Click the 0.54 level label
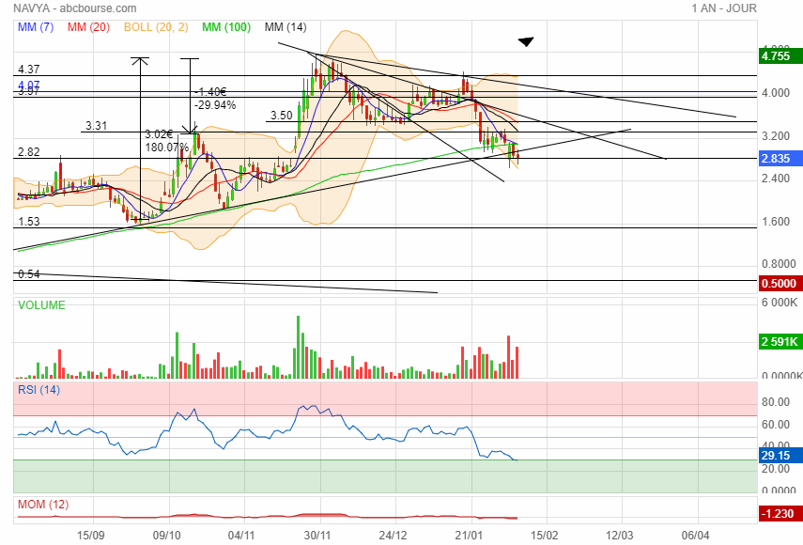The width and height of the screenshot is (803, 545). (29, 274)
